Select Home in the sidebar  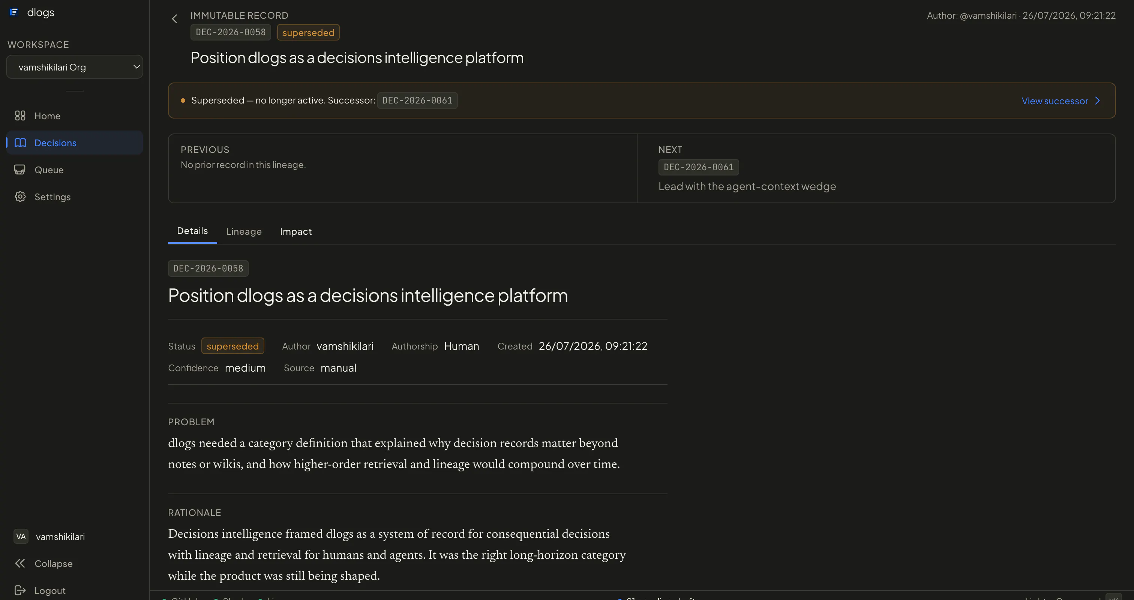74,116
